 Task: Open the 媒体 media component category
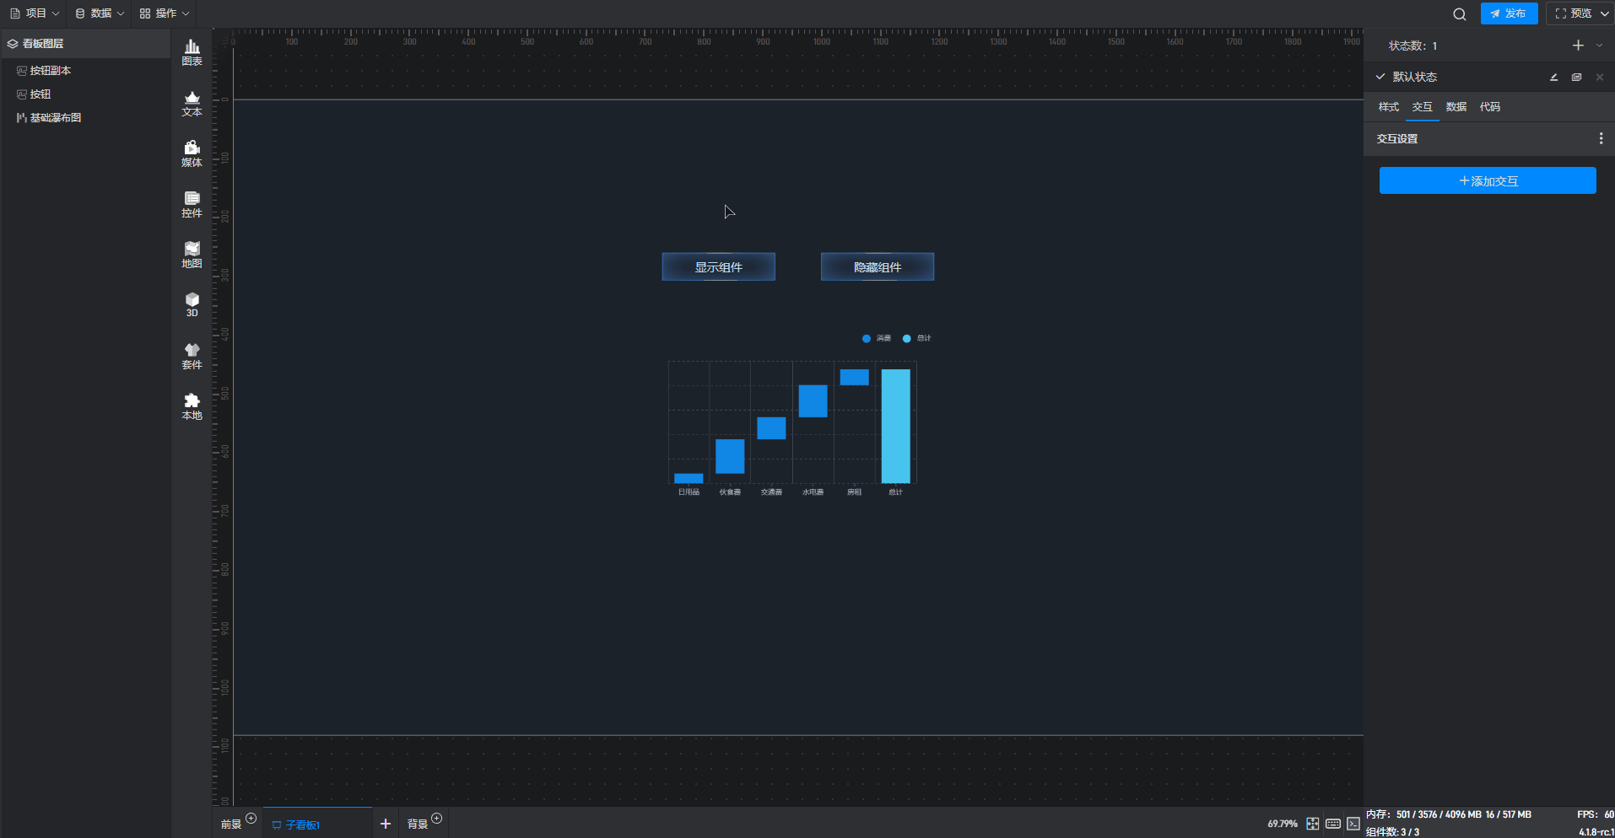point(192,153)
